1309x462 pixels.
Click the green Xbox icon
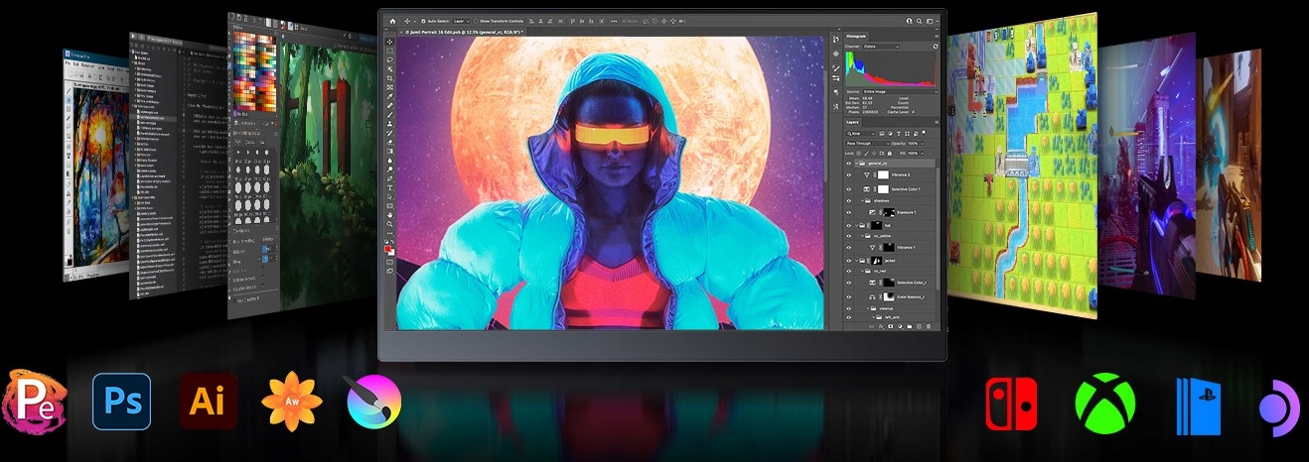coord(1104,404)
